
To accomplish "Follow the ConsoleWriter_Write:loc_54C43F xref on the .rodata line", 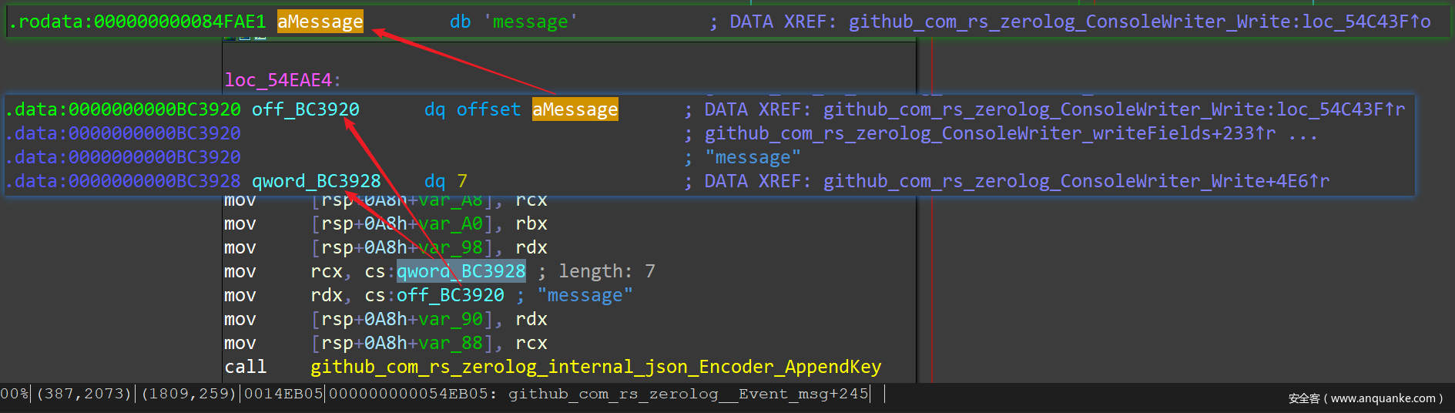I will 1139,22.
